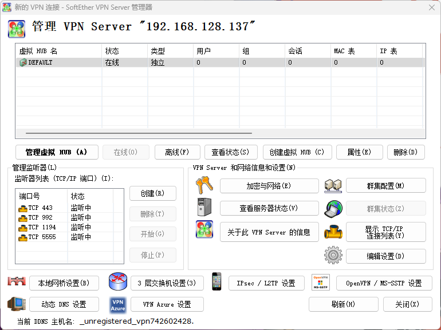This screenshot has height=330, width=441.
Task: Click the 会话 column header
Action: coord(308,51)
